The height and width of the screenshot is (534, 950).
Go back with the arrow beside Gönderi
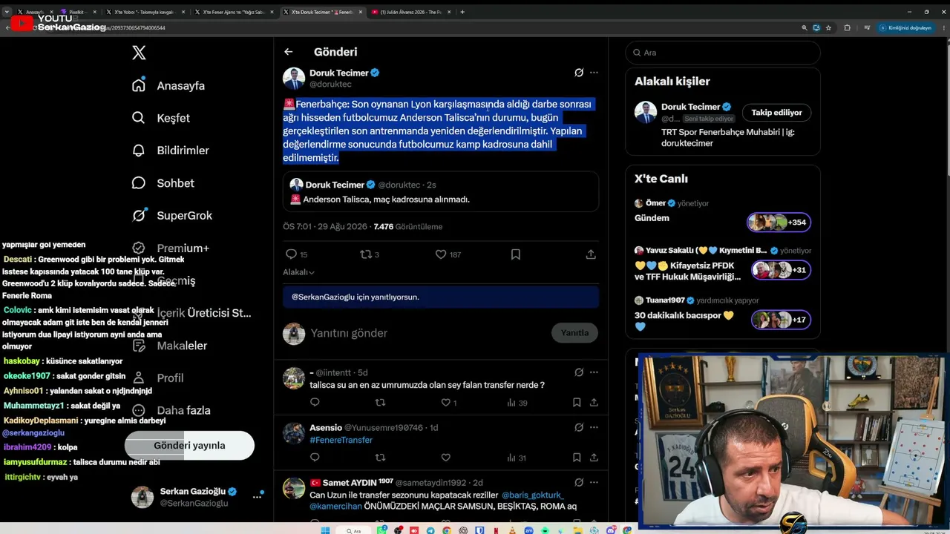tap(289, 52)
